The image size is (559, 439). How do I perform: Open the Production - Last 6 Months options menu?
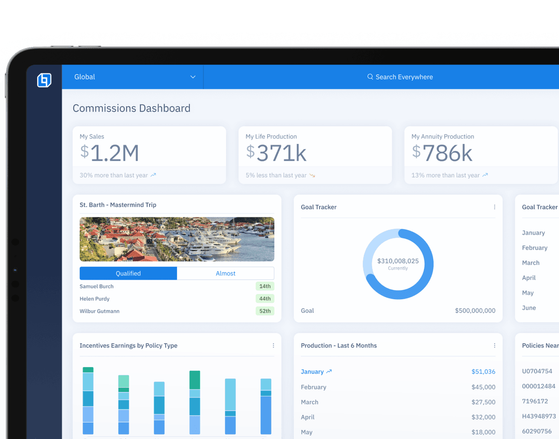[x=494, y=345]
